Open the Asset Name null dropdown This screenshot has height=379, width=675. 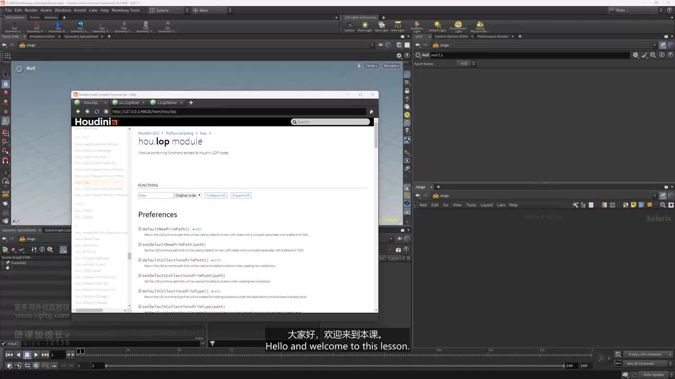coord(466,64)
